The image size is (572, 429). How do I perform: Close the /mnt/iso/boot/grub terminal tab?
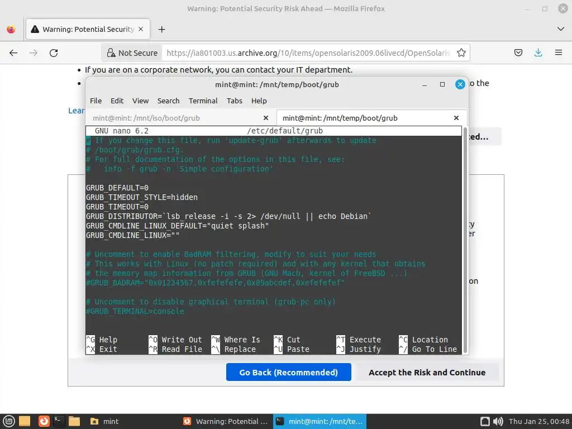pyautogui.click(x=266, y=118)
